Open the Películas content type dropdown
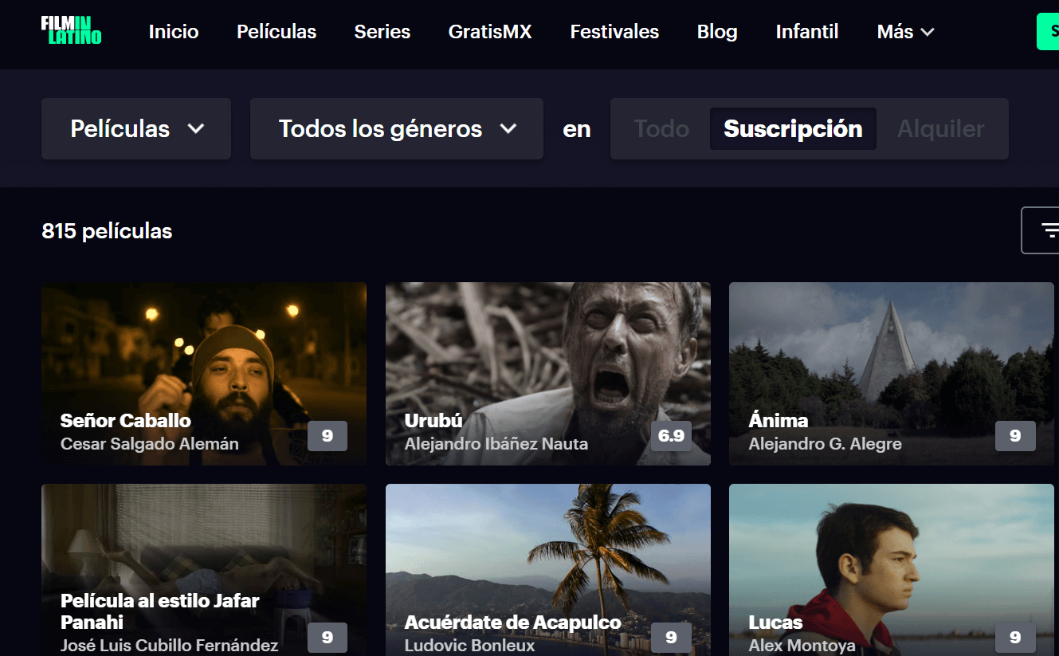This screenshot has height=656, width=1059. click(x=135, y=128)
